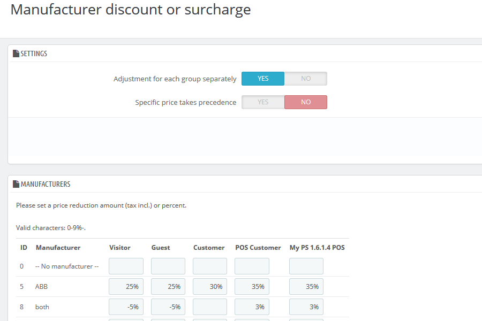The height and width of the screenshot is (321, 482).
Task: Click the Settings panel document icon
Action: click(x=16, y=53)
